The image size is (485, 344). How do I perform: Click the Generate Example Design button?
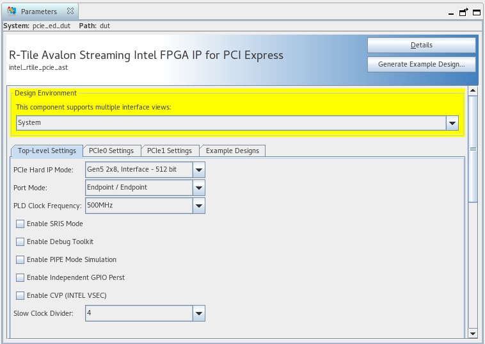click(421, 65)
